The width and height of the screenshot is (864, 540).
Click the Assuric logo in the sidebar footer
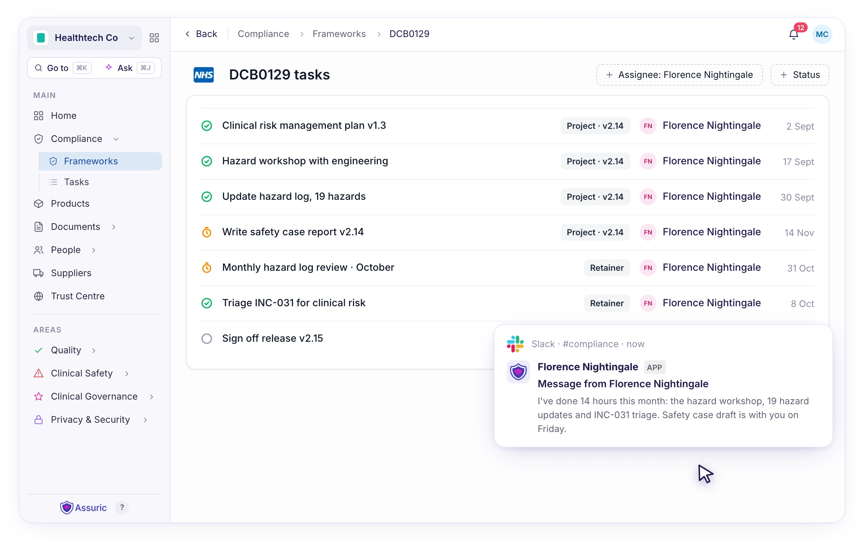point(83,508)
